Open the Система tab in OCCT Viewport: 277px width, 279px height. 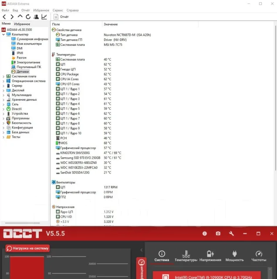point(162,256)
